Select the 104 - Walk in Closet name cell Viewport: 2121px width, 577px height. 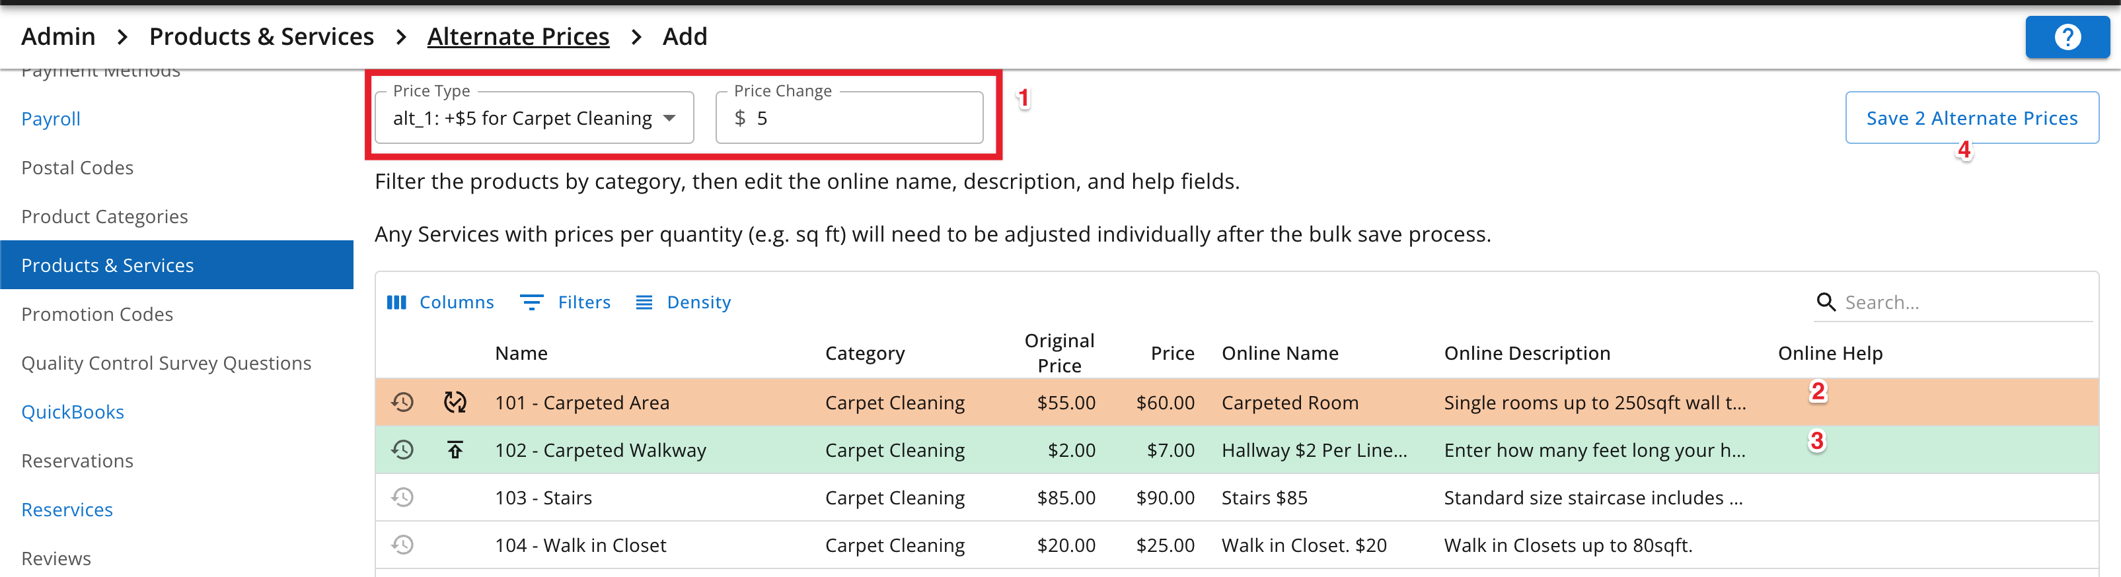581,545
